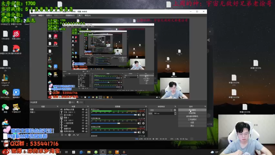Open File Explorer from the taskbar
Image resolution: width=275 pixels, height=155 pixels.
point(89,152)
